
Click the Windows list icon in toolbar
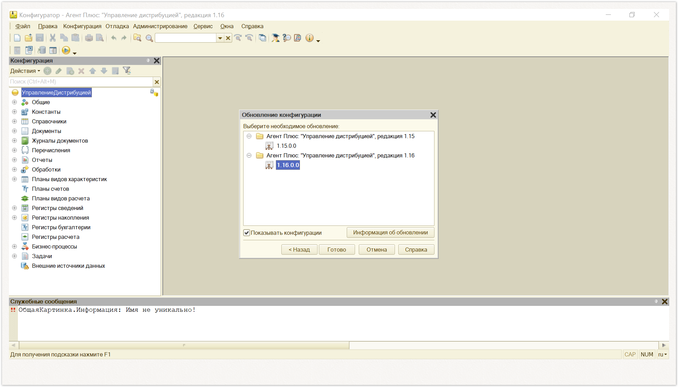[x=262, y=38]
